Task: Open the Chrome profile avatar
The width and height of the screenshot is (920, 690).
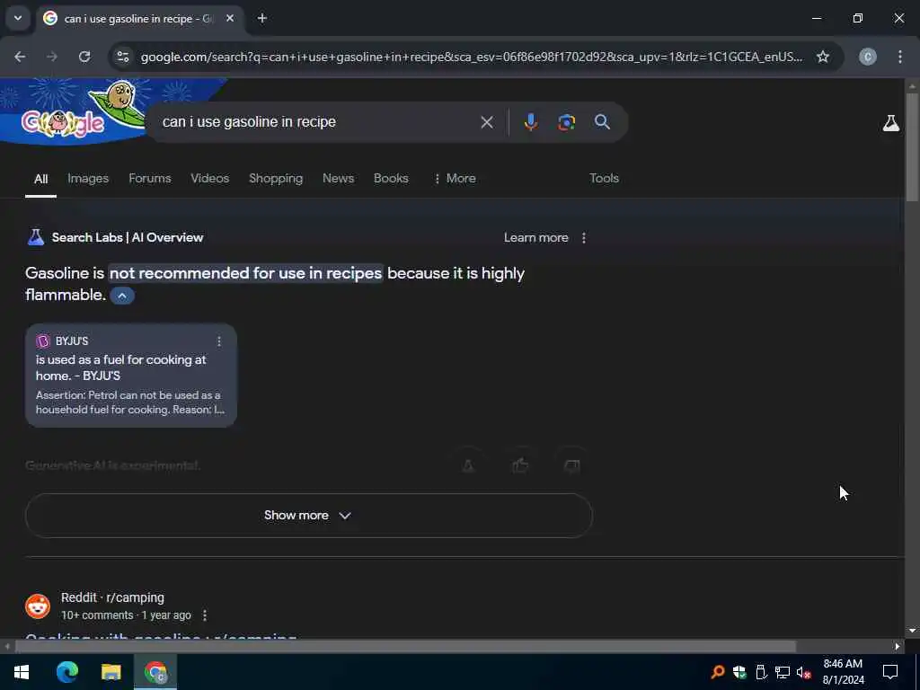Action: pyautogui.click(x=868, y=57)
